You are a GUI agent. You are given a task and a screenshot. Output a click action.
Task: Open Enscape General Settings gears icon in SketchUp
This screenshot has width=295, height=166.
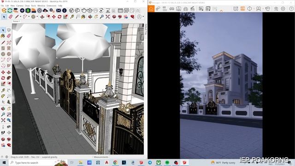pos(52,11)
